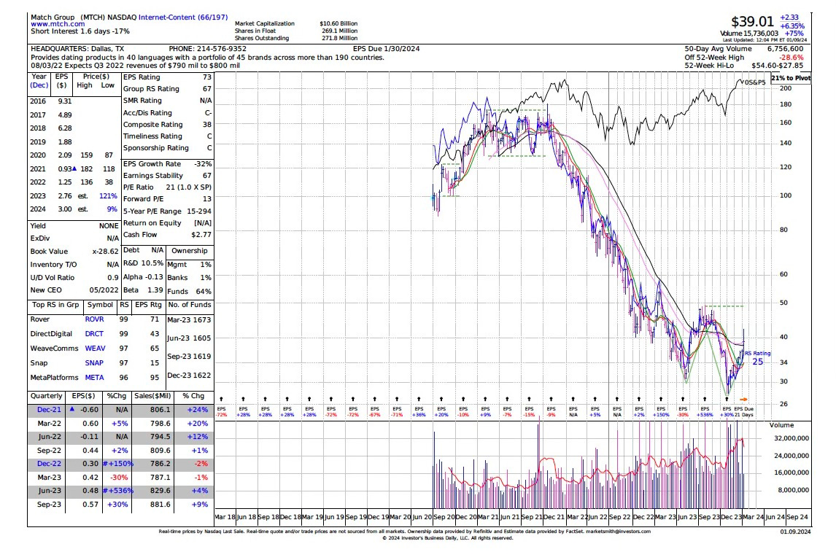Click the Book Value x-28.62 figure

click(x=105, y=251)
